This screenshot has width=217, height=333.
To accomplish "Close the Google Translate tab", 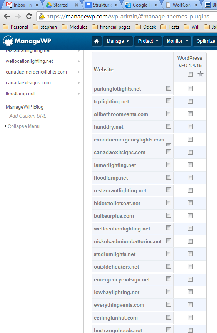I will pos(156,5).
